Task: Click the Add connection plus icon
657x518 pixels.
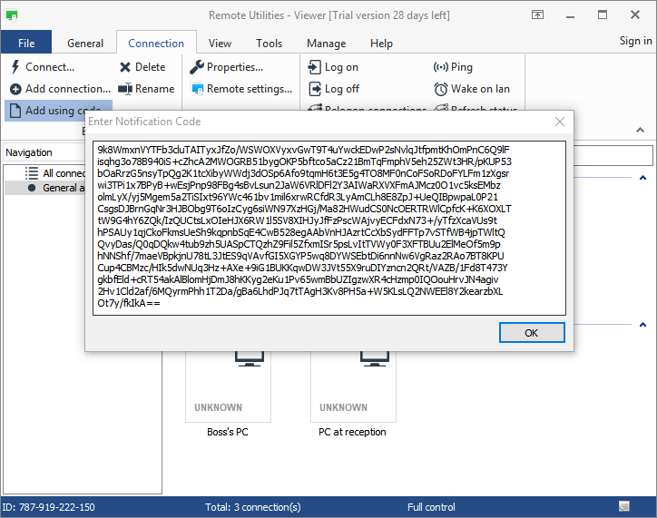Action: [x=16, y=89]
